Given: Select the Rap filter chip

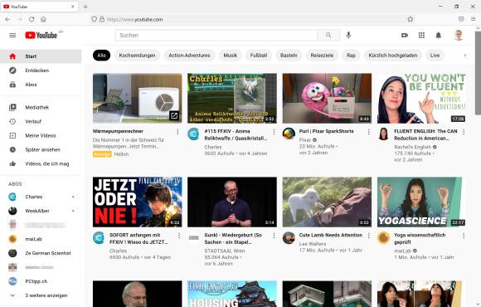Looking at the screenshot, I should pyautogui.click(x=351, y=56).
